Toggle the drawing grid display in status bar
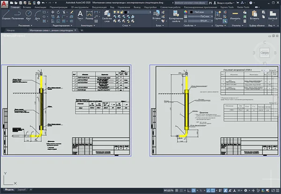281x194 pixels. click(x=177, y=191)
